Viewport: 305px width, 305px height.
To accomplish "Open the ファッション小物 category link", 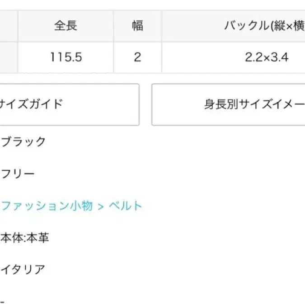I will (47, 206).
